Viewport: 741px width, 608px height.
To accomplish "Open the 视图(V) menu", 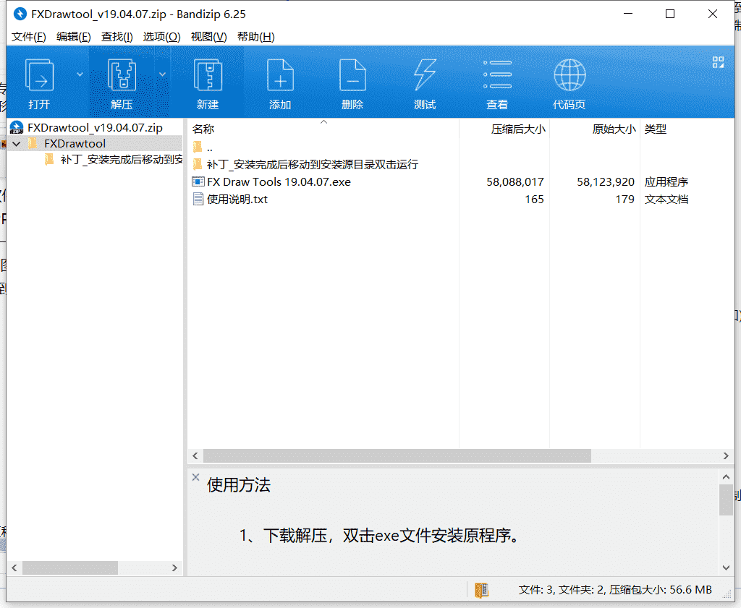I will [x=208, y=37].
